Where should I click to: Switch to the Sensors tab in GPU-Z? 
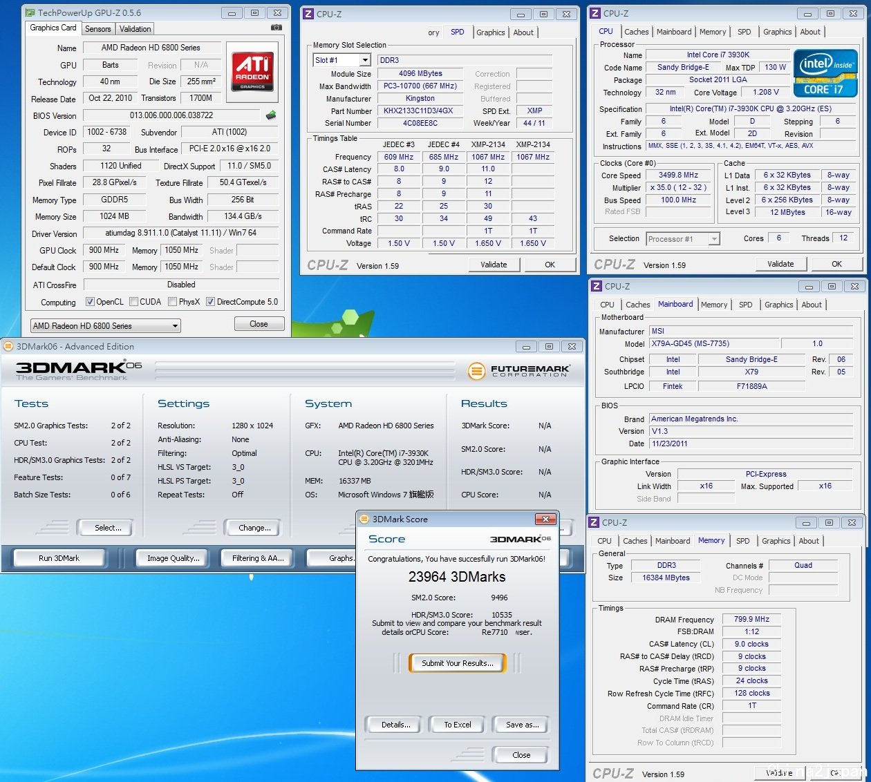point(97,29)
